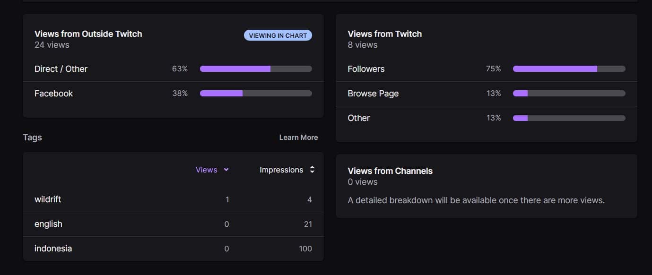
Task: Click the VIEWING IN CHART badge
Action: pos(278,35)
